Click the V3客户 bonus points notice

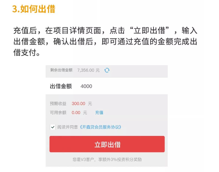pyautogui.click(x=107, y=159)
